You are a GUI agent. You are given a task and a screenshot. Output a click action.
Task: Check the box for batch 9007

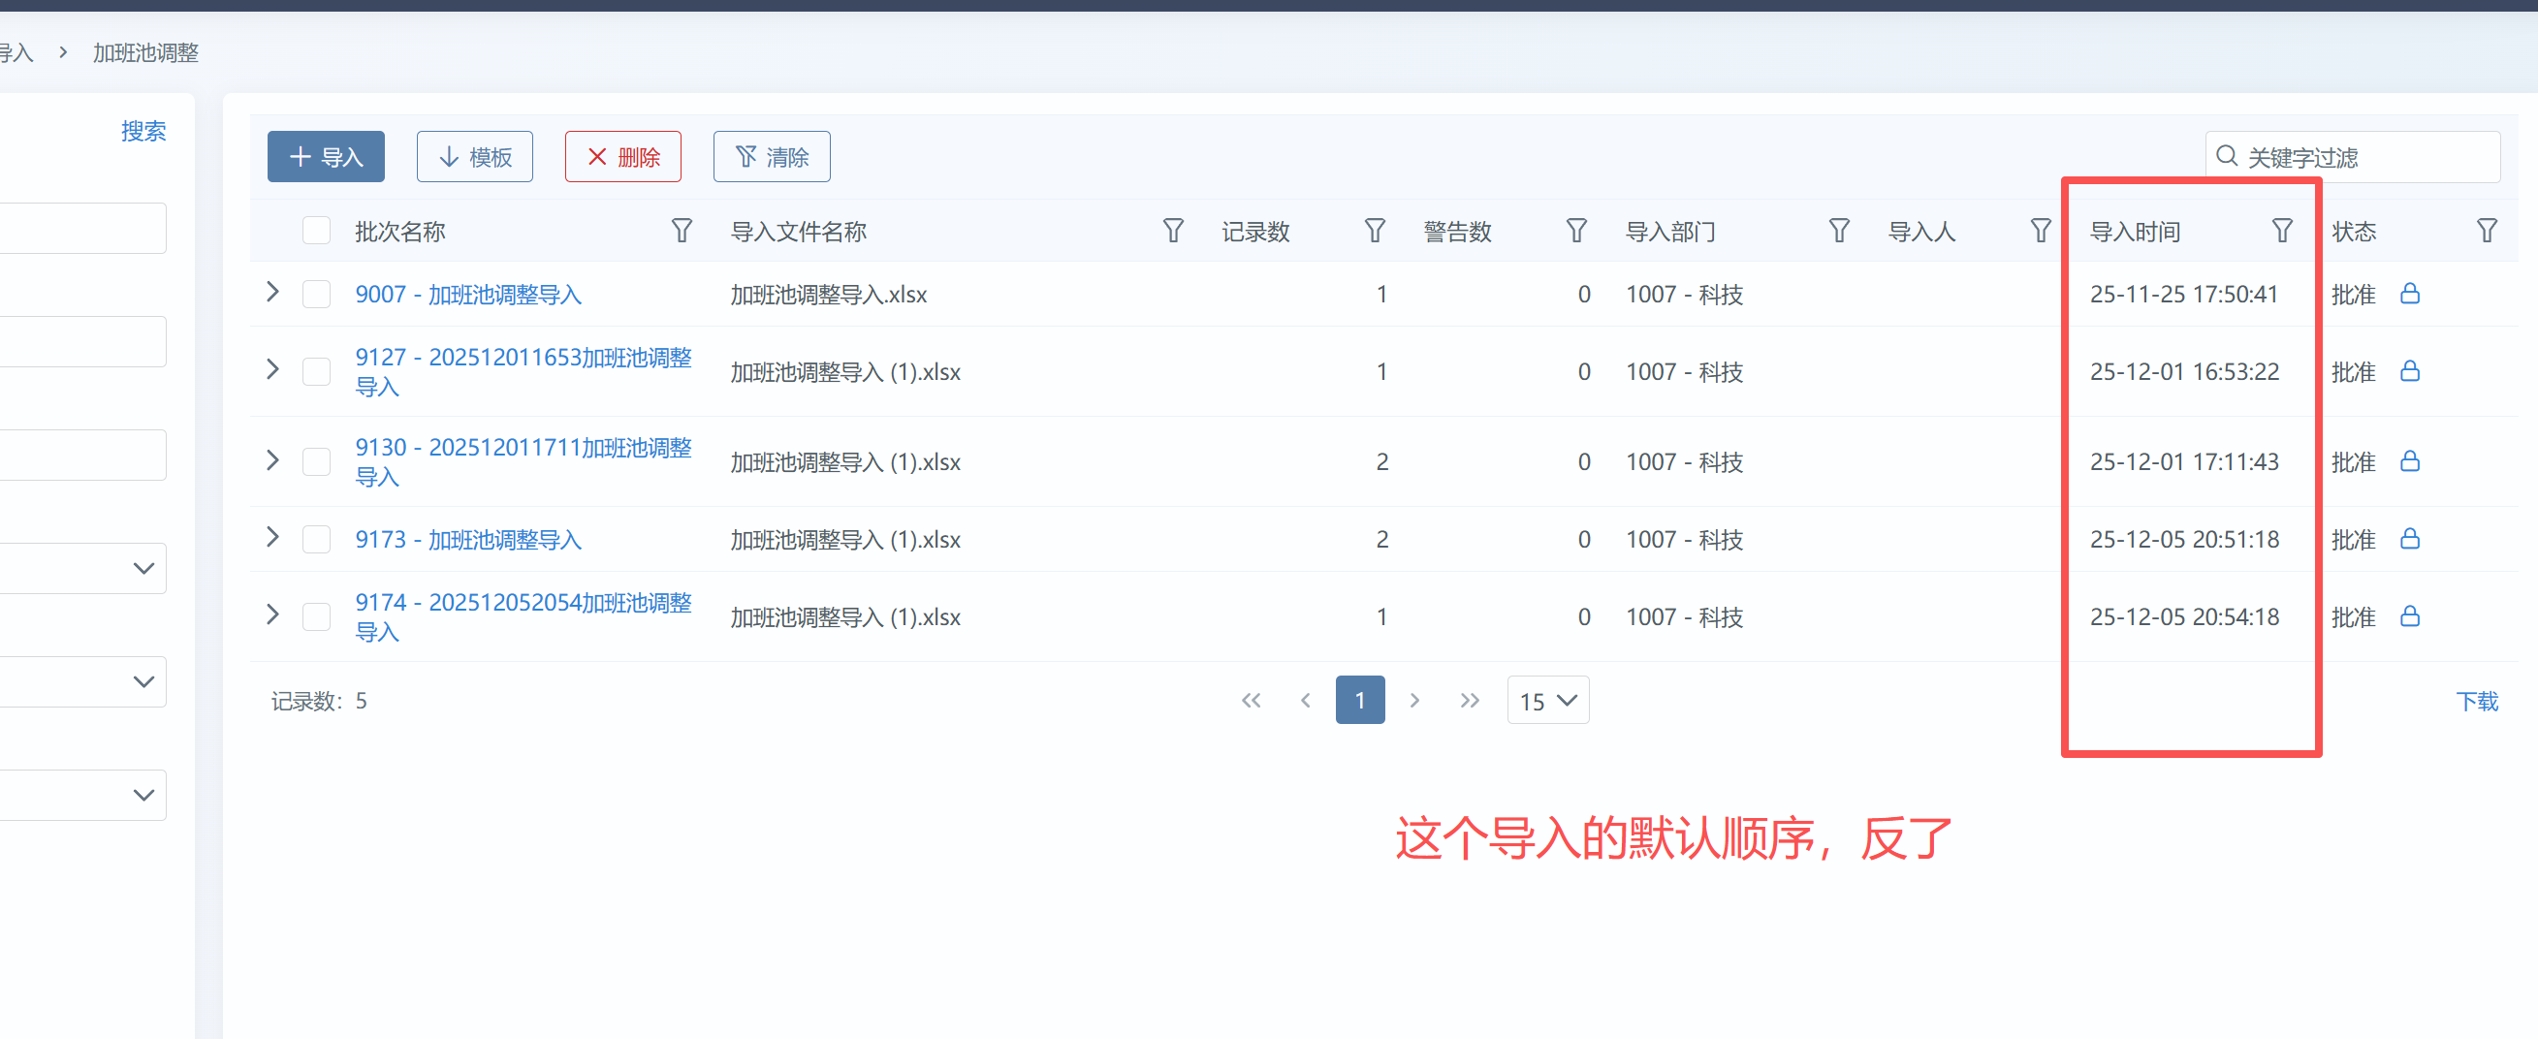coord(316,295)
